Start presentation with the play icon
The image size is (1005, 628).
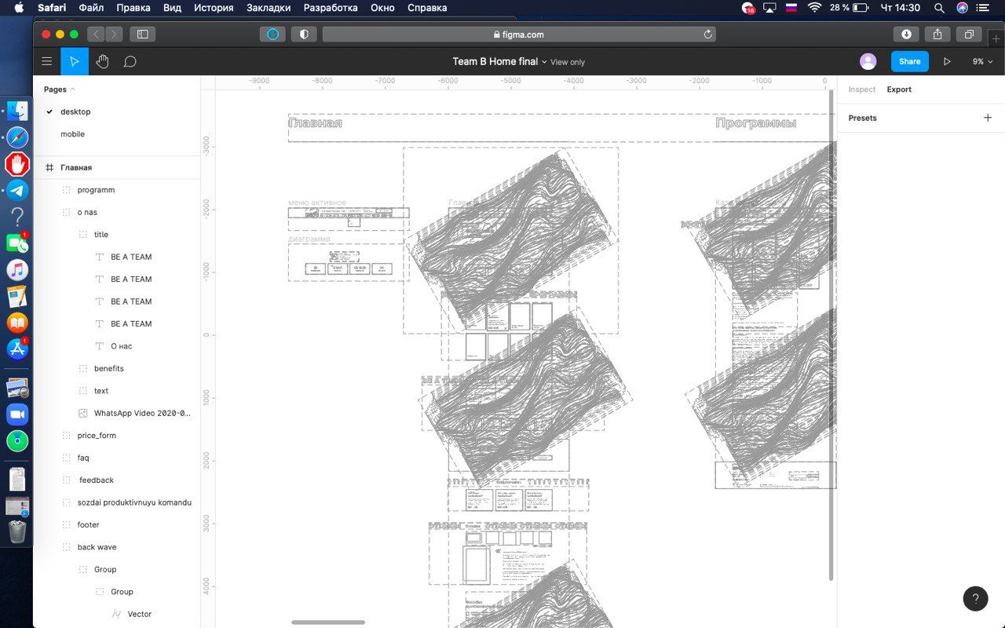tap(947, 61)
